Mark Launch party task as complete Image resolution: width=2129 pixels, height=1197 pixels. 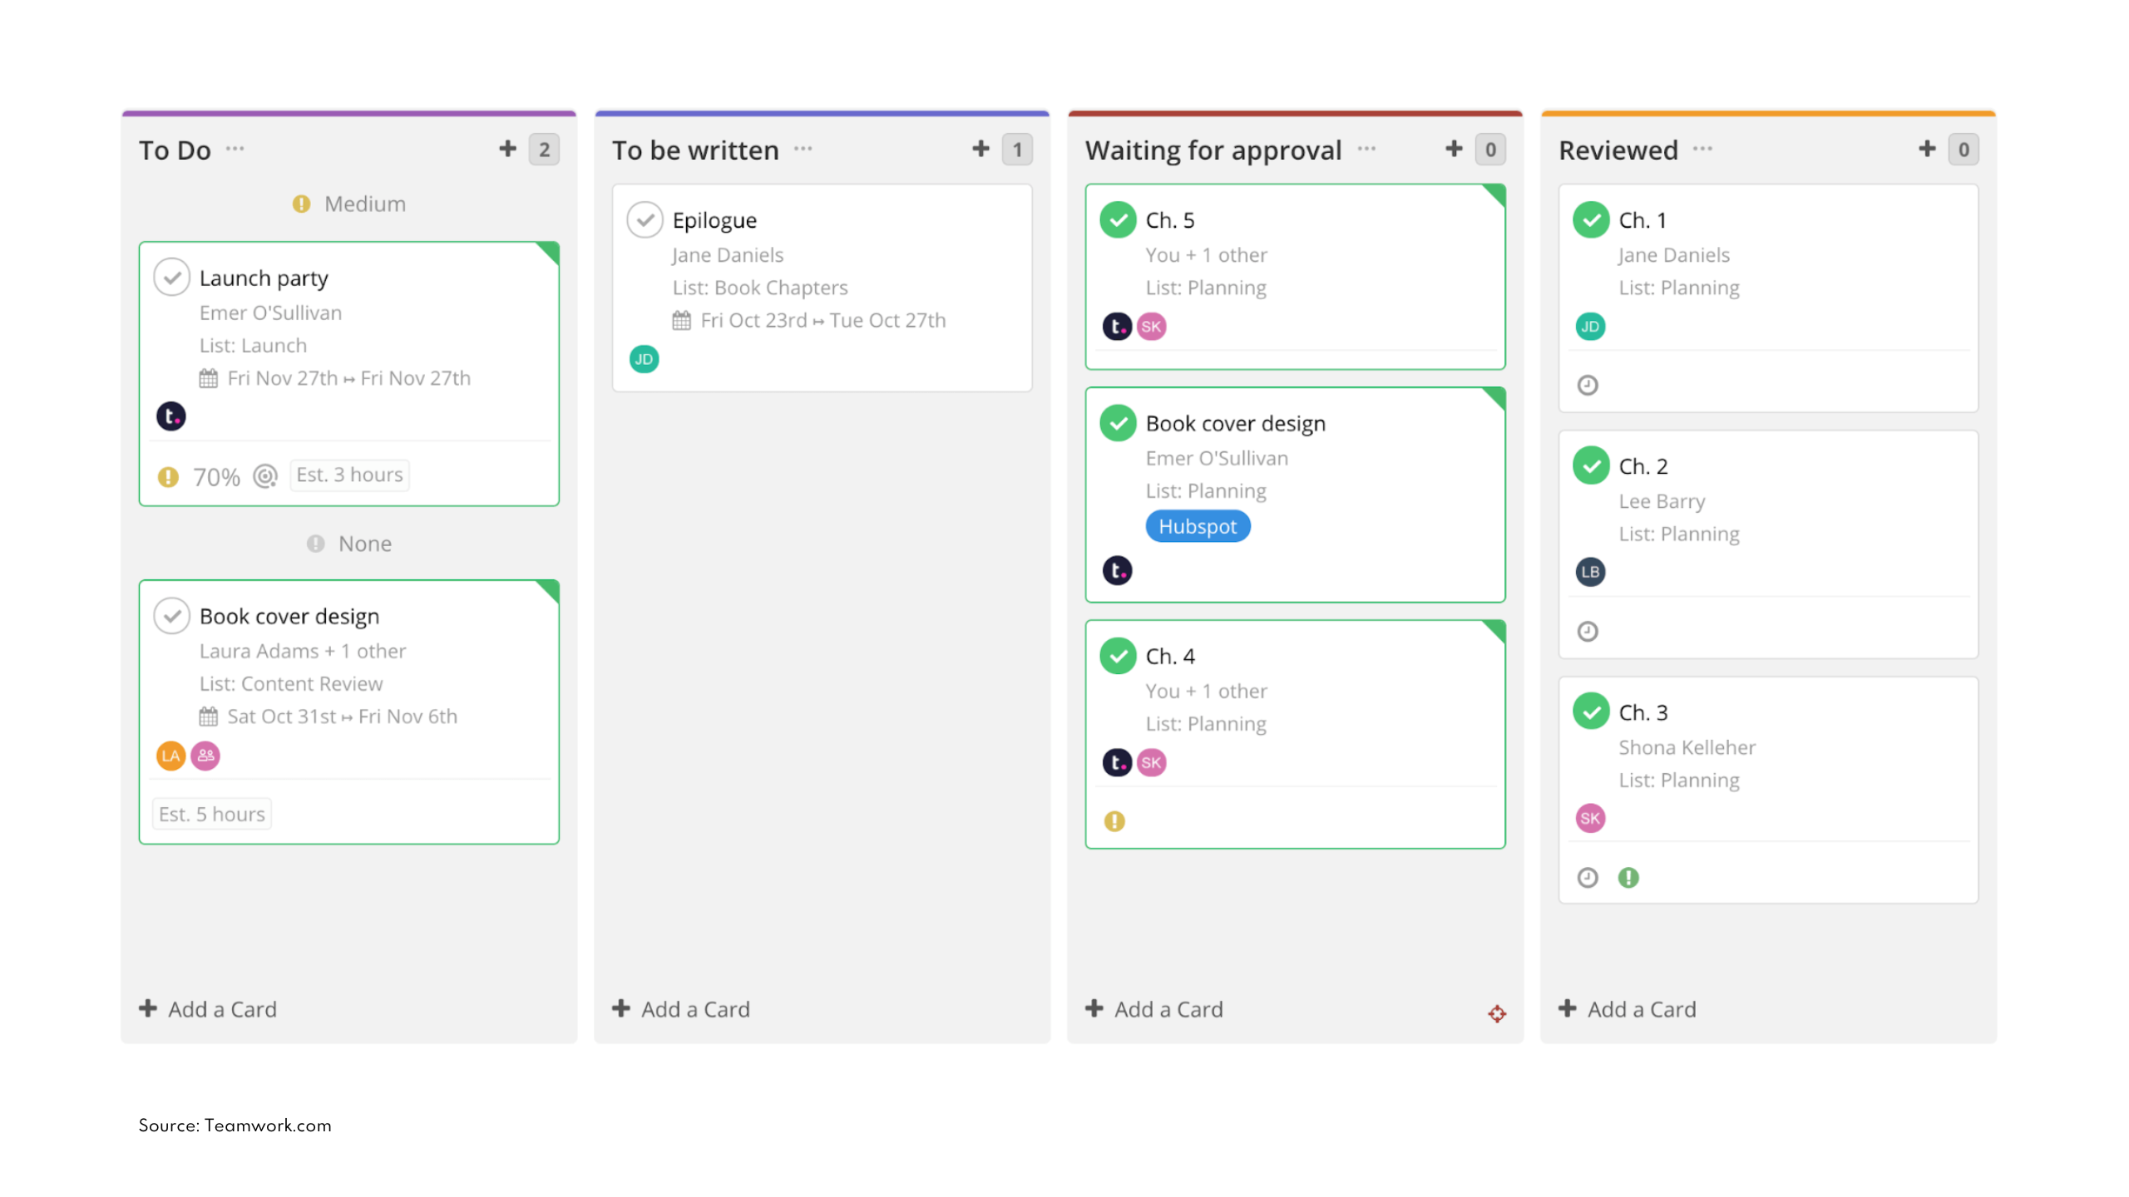[172, 278]
